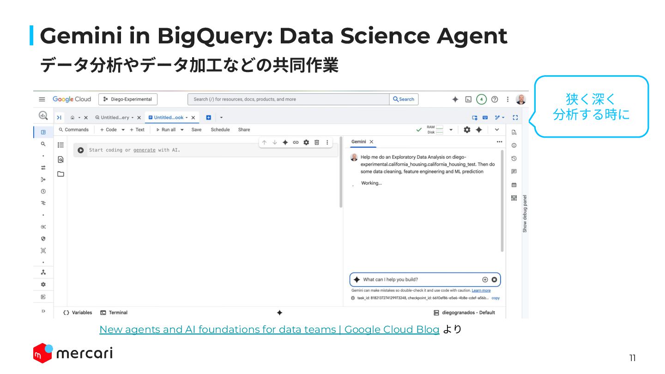Click copy link beside task_id

[496, 298]
